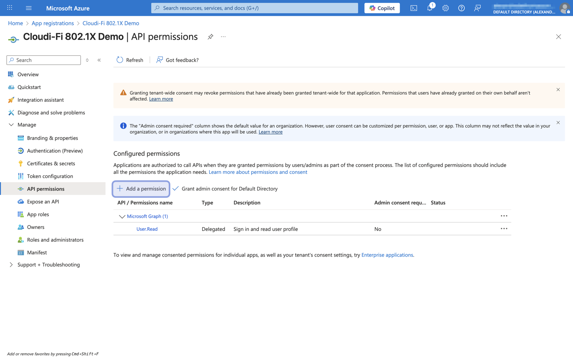The height and width of the screenshot is (358, 573).
Task: Click the Refresh toolbar button
Action: pos(130,60)
